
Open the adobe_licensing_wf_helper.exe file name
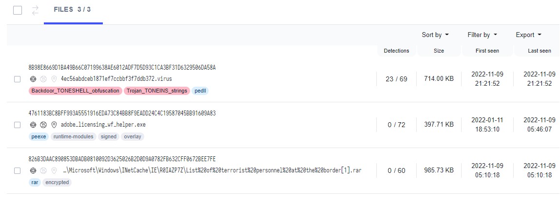[103, 124]
